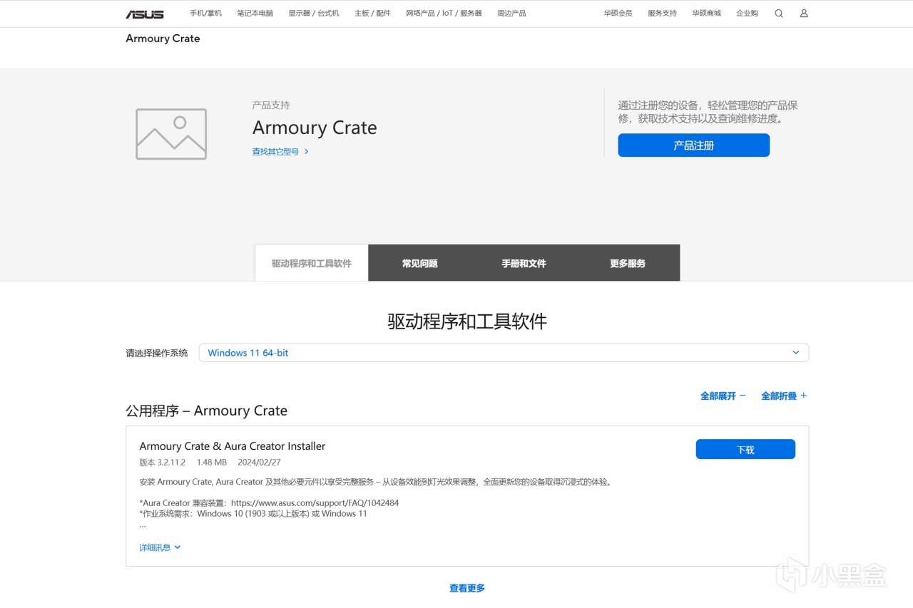Image resolution: width=913 pixels, height=608 pixels.
Task: Select the 驱动程序和工具软件 tab
Action: [312, 263]
